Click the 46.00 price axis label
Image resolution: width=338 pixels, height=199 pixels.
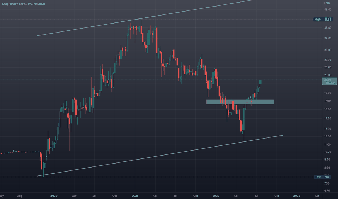click(327, 10)
